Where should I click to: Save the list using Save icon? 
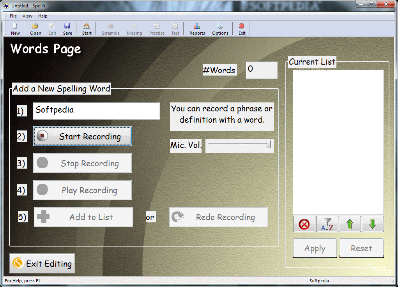click(67, 29)
